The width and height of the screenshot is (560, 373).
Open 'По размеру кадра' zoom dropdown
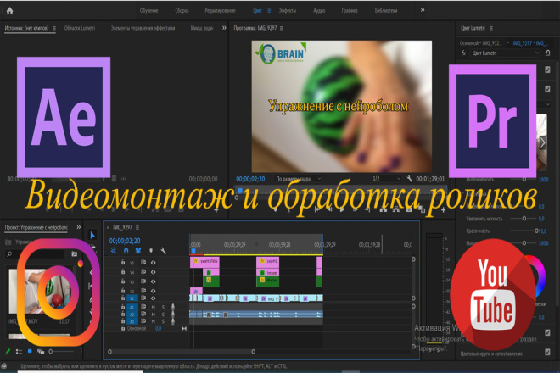pyautogui.click(x=298, y=179)
